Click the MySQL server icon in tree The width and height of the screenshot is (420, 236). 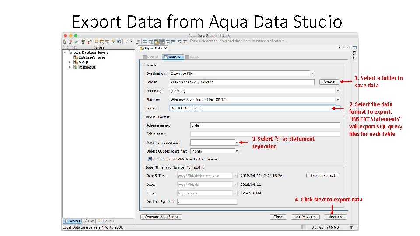pos(76,62)
